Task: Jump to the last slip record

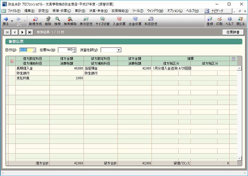Action: [30, 32]
